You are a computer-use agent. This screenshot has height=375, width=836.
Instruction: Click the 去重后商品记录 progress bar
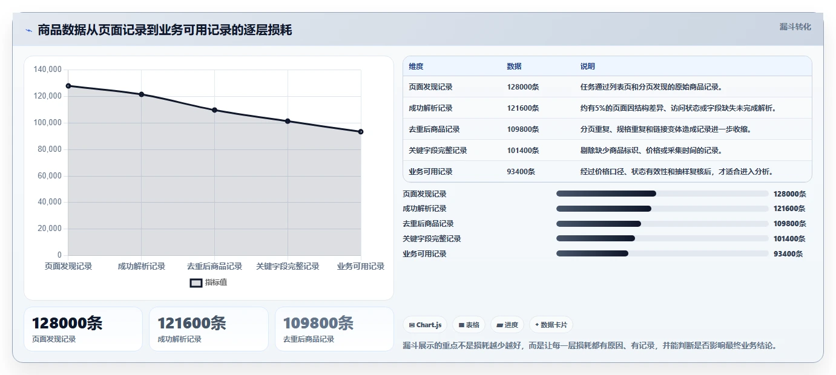pyautogui.click(x=662, y=224)
